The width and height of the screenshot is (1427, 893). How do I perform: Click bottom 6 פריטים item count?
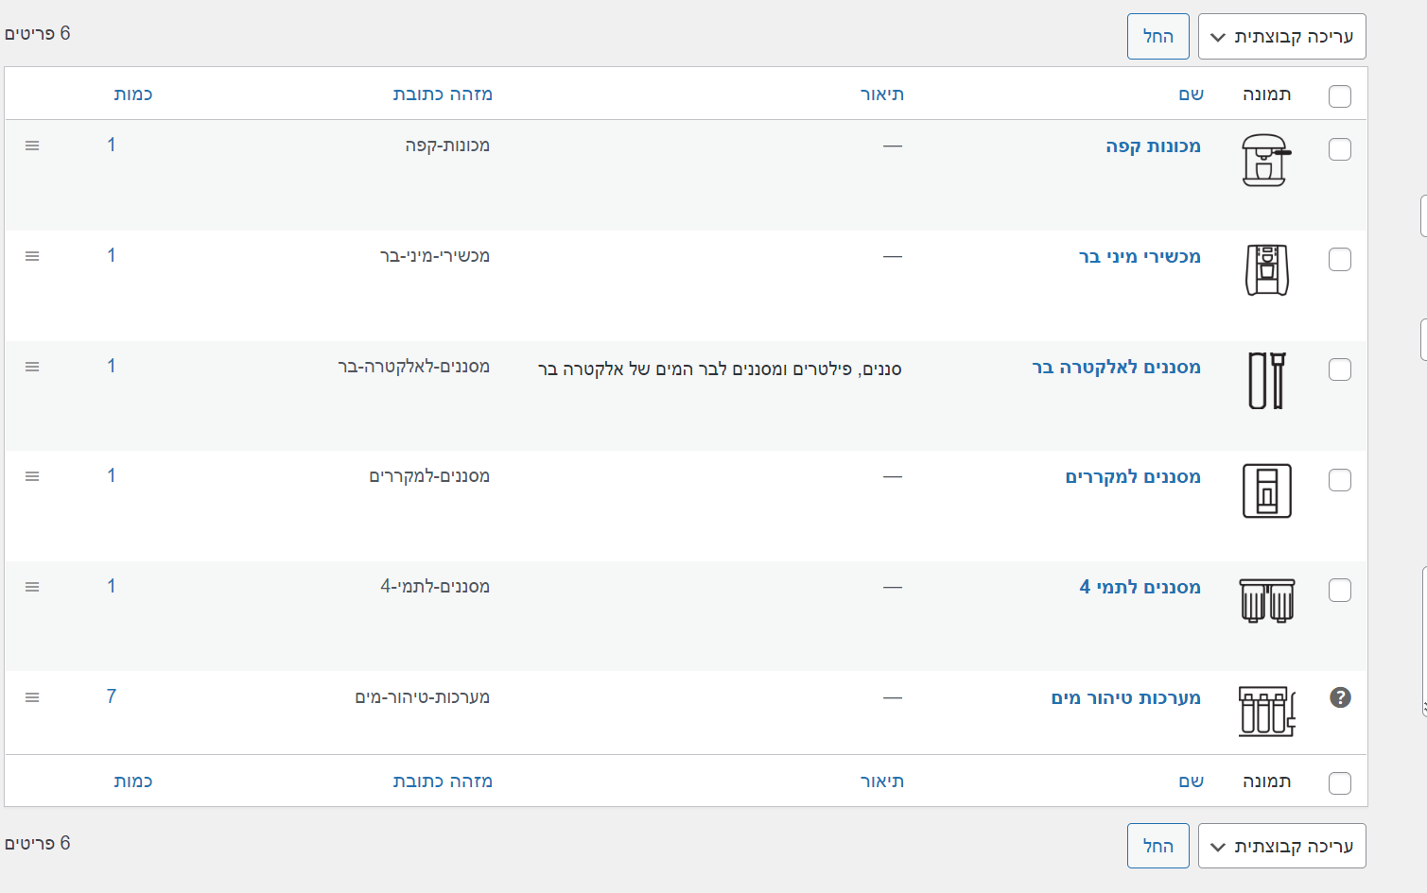pos(37,843)
